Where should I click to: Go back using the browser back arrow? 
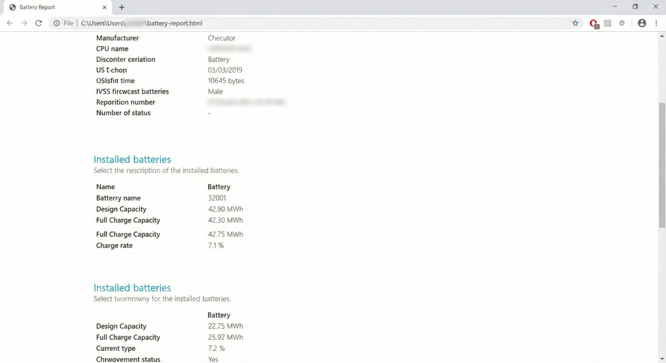click(x=10, y=23)
